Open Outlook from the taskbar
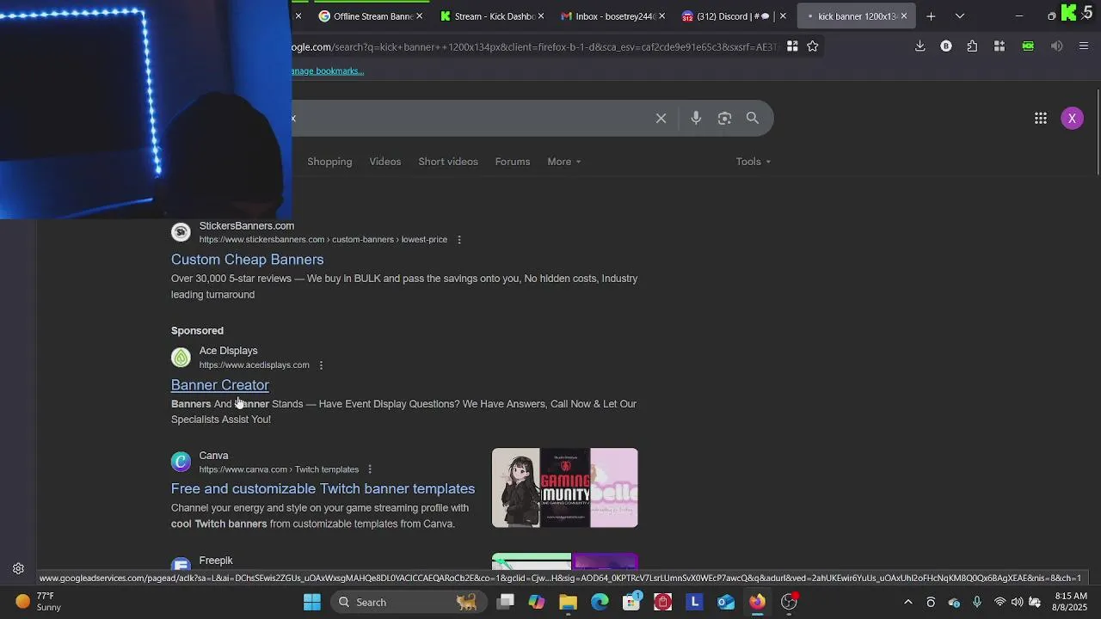1101x619 pixels. tap(726, 602)
